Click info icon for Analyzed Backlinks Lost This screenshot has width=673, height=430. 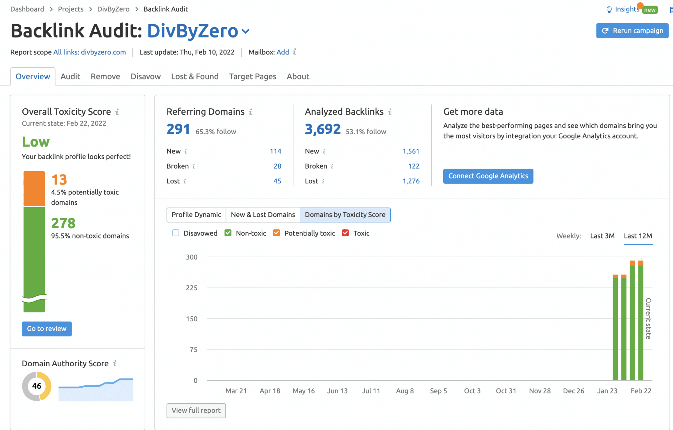coord(323,181)
